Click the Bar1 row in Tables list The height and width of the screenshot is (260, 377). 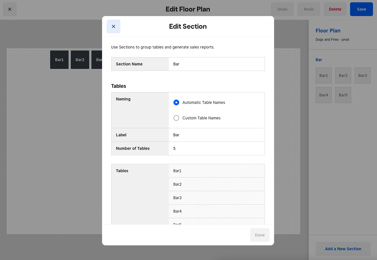click(x=217, y=171)
